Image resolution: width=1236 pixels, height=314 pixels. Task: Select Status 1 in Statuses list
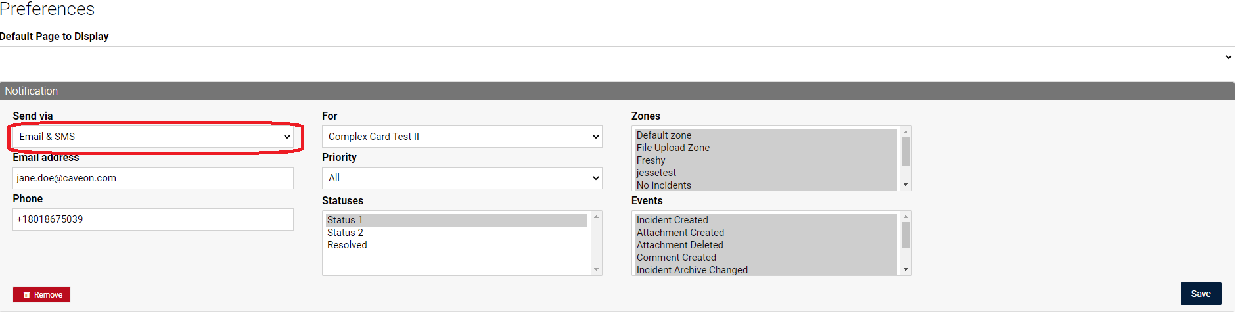[457, 220]
